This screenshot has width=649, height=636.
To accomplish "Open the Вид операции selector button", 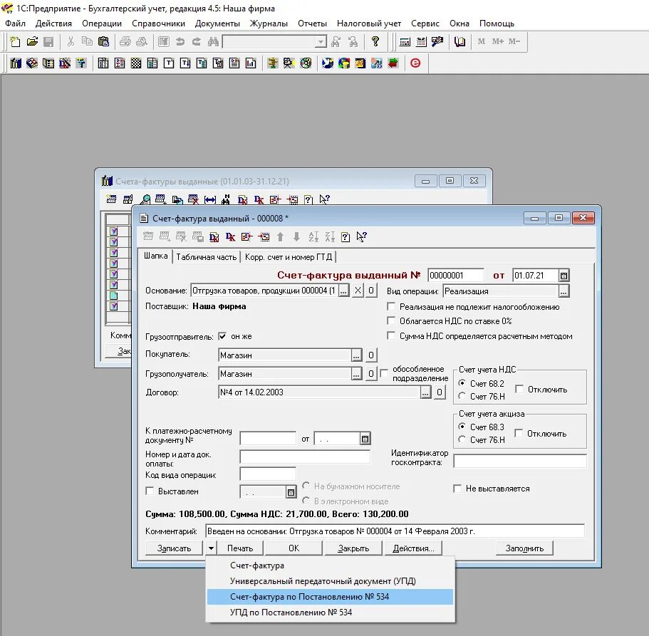I will 564,291.
